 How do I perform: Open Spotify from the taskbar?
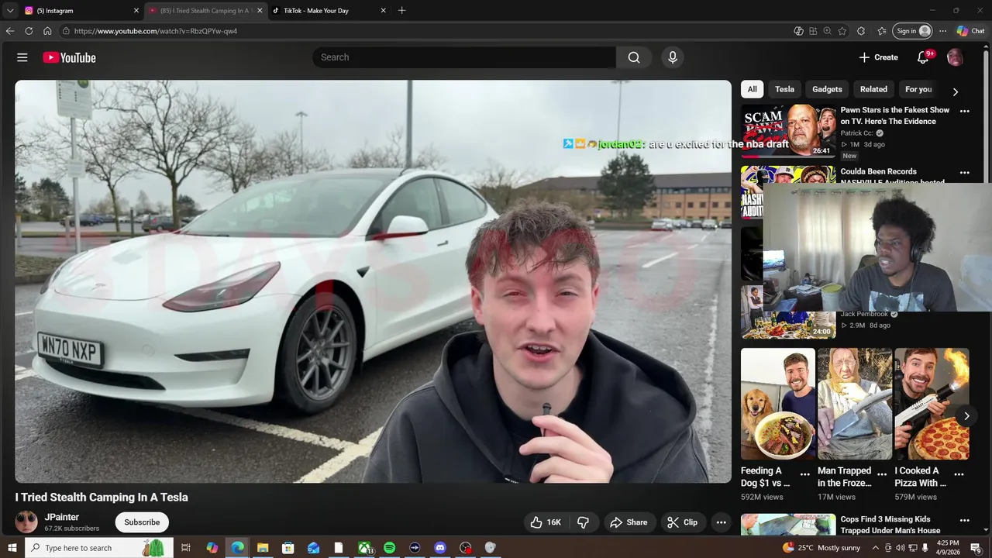point(390,548)
